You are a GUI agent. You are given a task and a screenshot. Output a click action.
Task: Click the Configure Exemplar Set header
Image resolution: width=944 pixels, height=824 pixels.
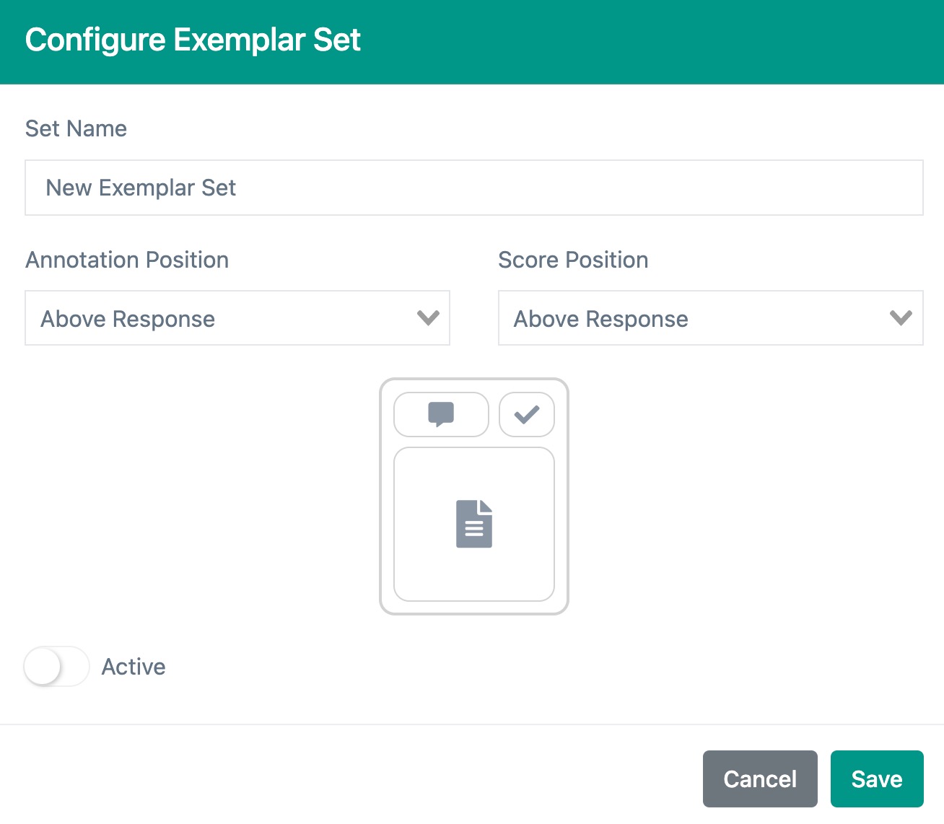[x=193, y=40]
